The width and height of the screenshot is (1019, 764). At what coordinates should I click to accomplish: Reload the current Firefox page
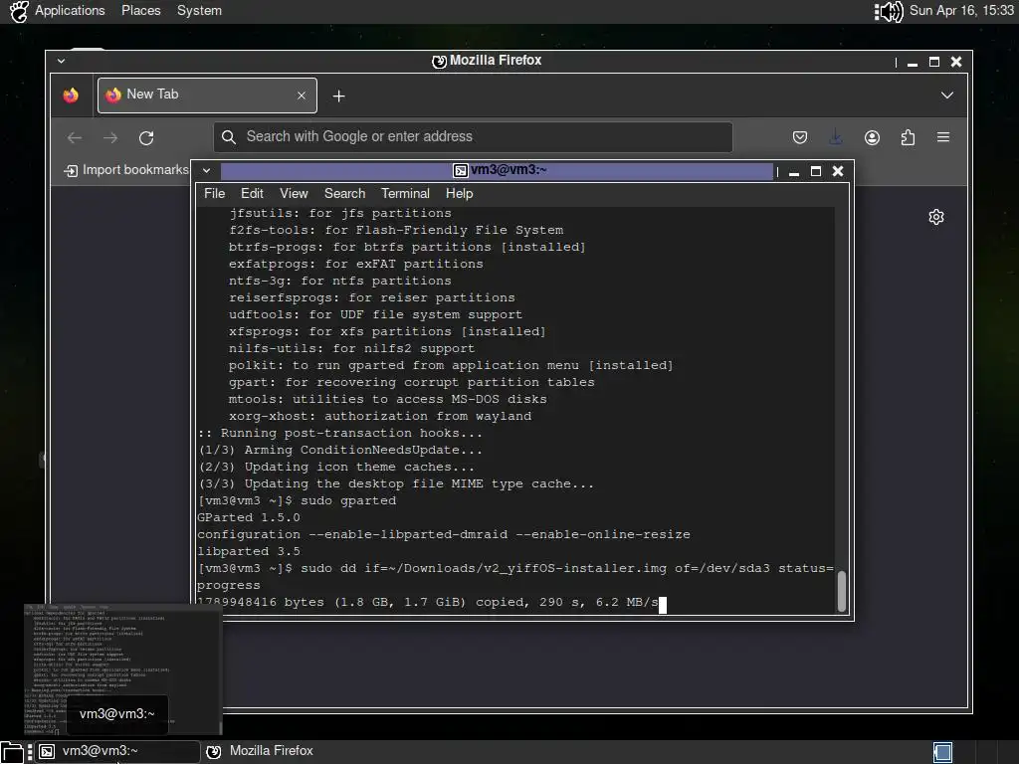pyautogui.click(x=146, y=137)
